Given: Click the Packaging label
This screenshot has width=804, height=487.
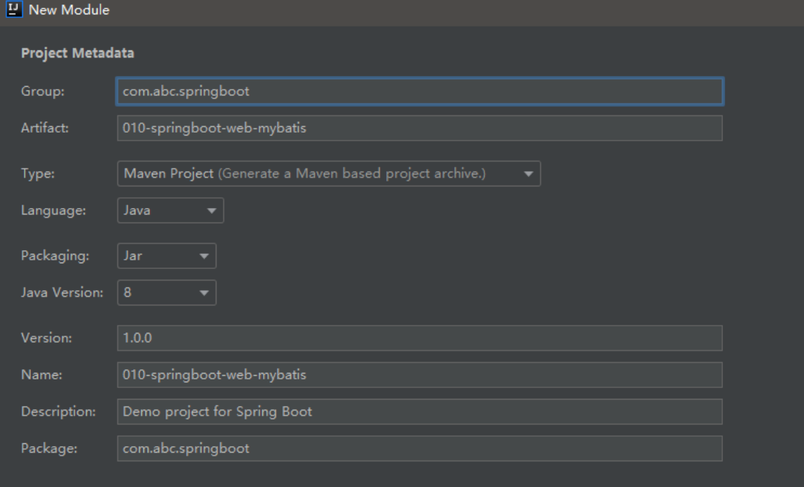Looking at the screenshot, I should click(55, 255).
